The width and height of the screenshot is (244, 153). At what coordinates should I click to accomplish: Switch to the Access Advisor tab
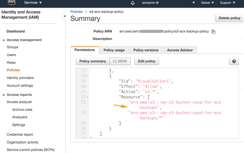pos(180,50)
